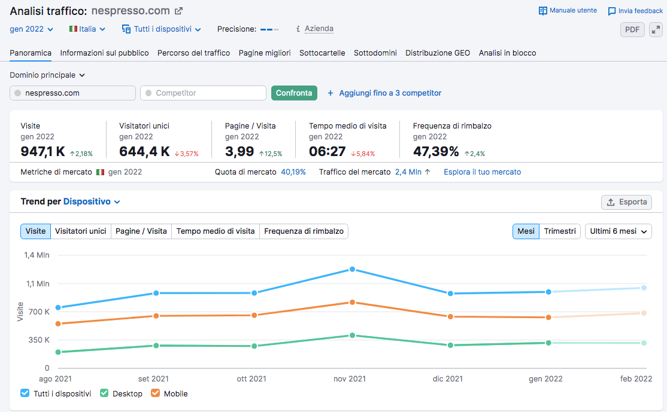The width and height of the screenshot is (667, 412).
Task: Follow the Esplora il tuo mercato link
Action: click(482, 172)
